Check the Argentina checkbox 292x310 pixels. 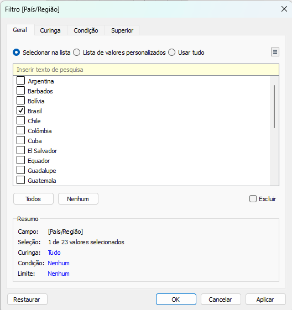click(21, 81)
